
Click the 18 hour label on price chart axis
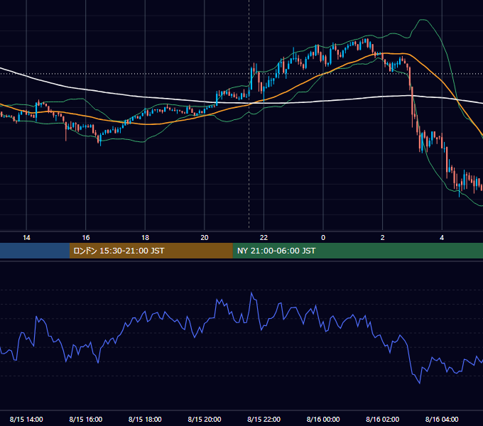coord(145,238)
